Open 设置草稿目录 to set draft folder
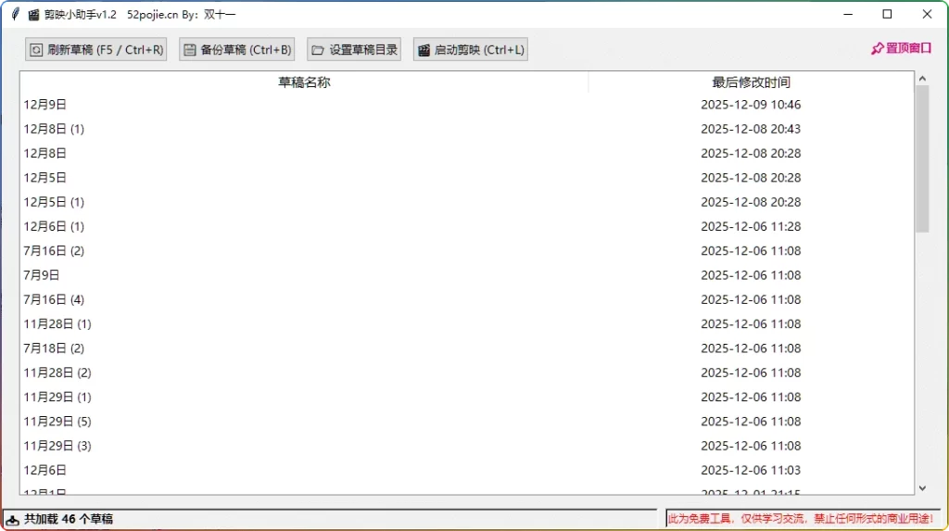 tap(354, 50)
